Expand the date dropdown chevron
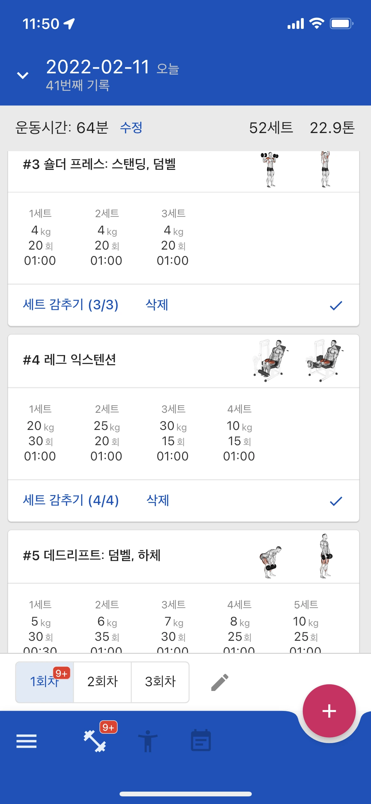This screenshot has height=804, width=371. coord(23,75)
